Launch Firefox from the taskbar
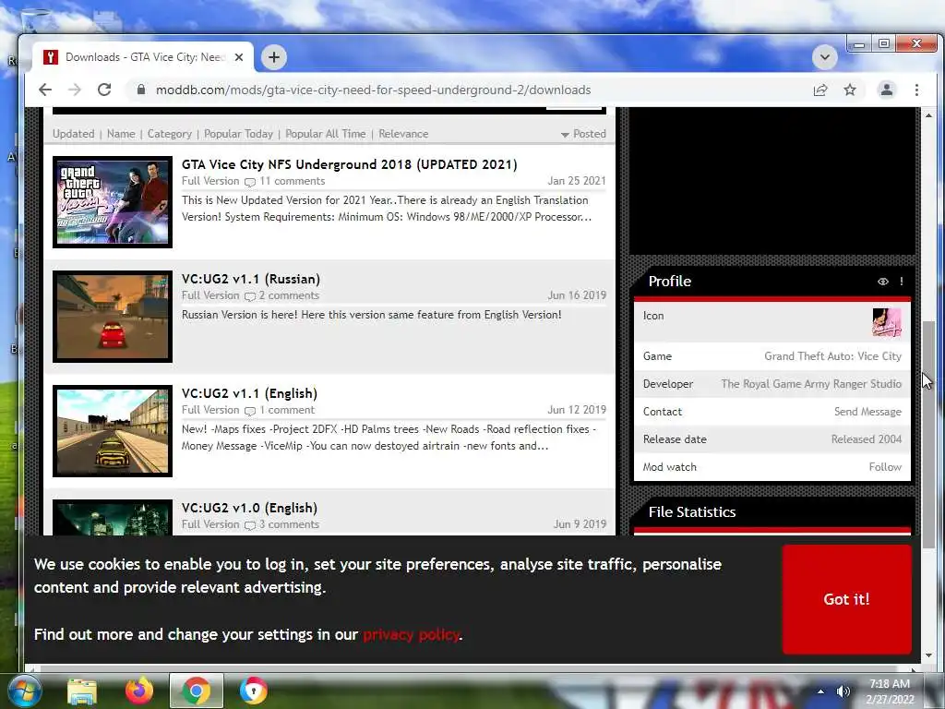The height and width of the screenshot is (709, 945). click(x=138, y=691)
